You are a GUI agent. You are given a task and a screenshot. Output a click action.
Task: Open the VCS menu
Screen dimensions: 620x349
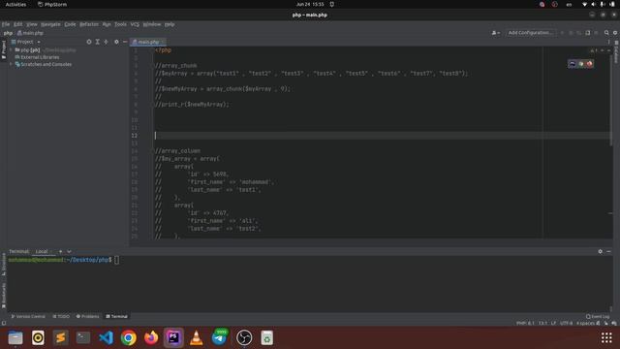[x=135, y=24]
